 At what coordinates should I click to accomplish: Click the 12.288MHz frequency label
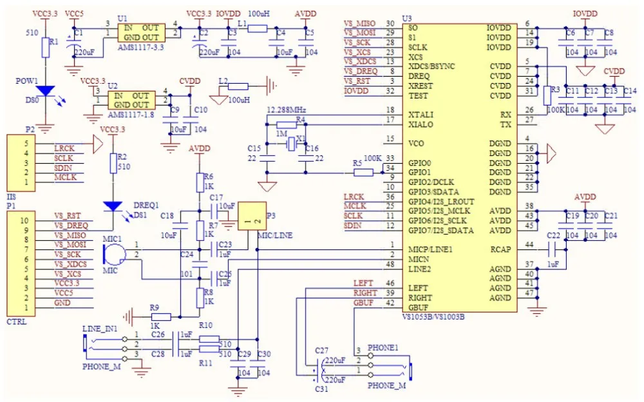(287, 110)
